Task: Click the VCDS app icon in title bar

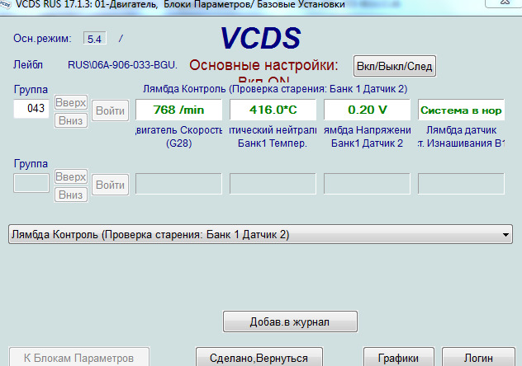Action: (x=5, y=5)
